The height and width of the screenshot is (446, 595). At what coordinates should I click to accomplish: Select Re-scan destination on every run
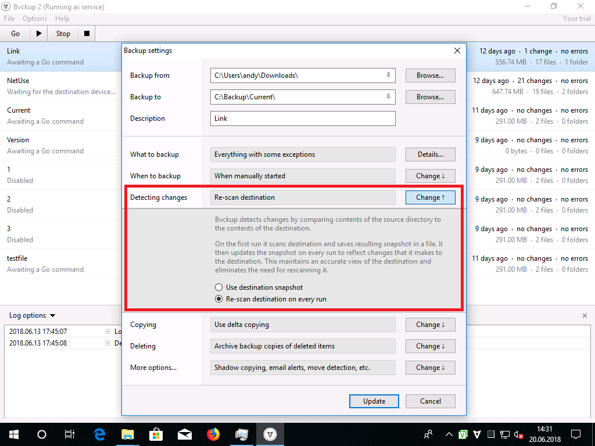click(218, 299)
